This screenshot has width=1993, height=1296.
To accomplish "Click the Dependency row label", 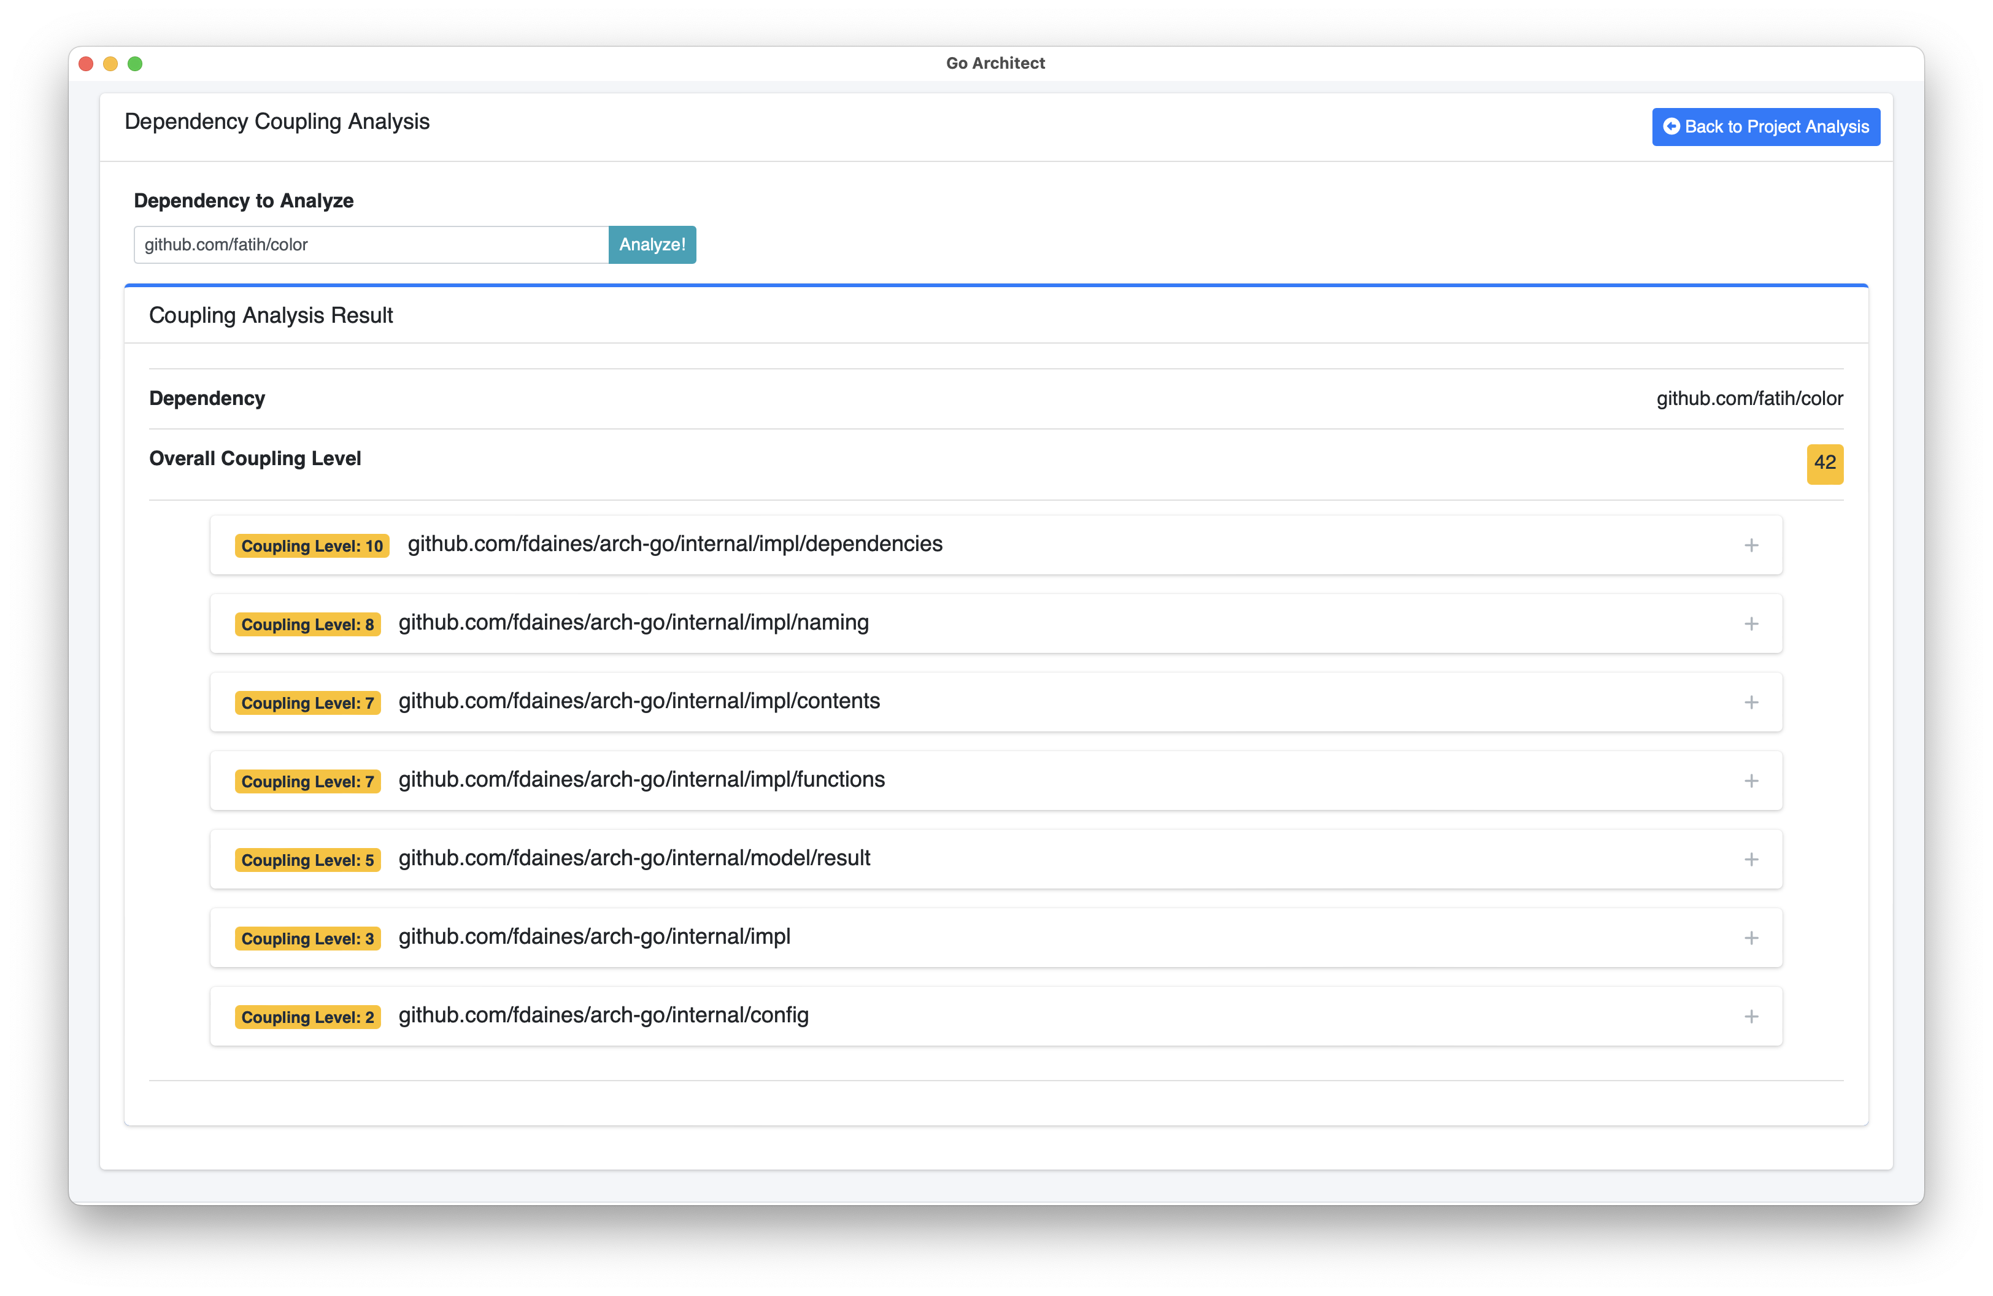I will point(207,398).
